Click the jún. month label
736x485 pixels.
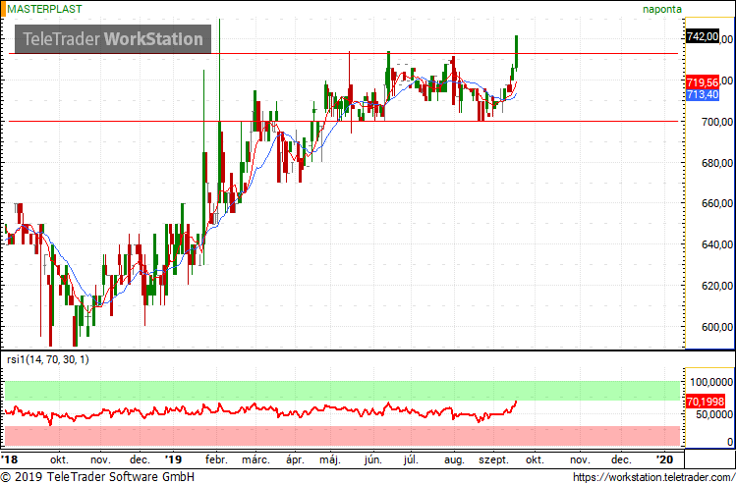tap(373, 459)
